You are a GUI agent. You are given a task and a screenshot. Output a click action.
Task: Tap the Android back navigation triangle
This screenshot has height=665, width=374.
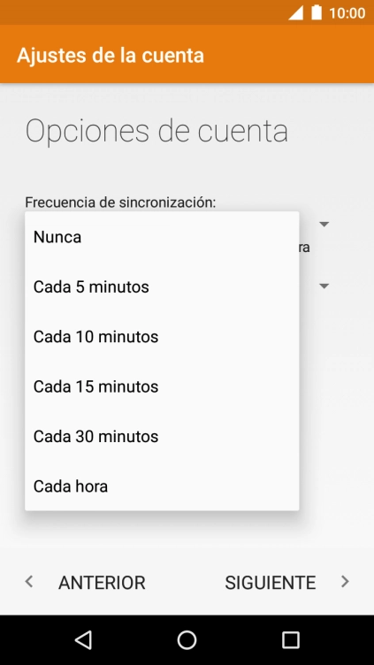83,639
